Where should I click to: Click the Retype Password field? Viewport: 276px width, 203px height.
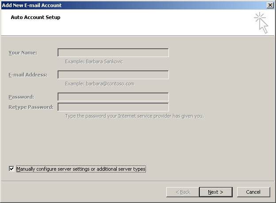(113, 107)
